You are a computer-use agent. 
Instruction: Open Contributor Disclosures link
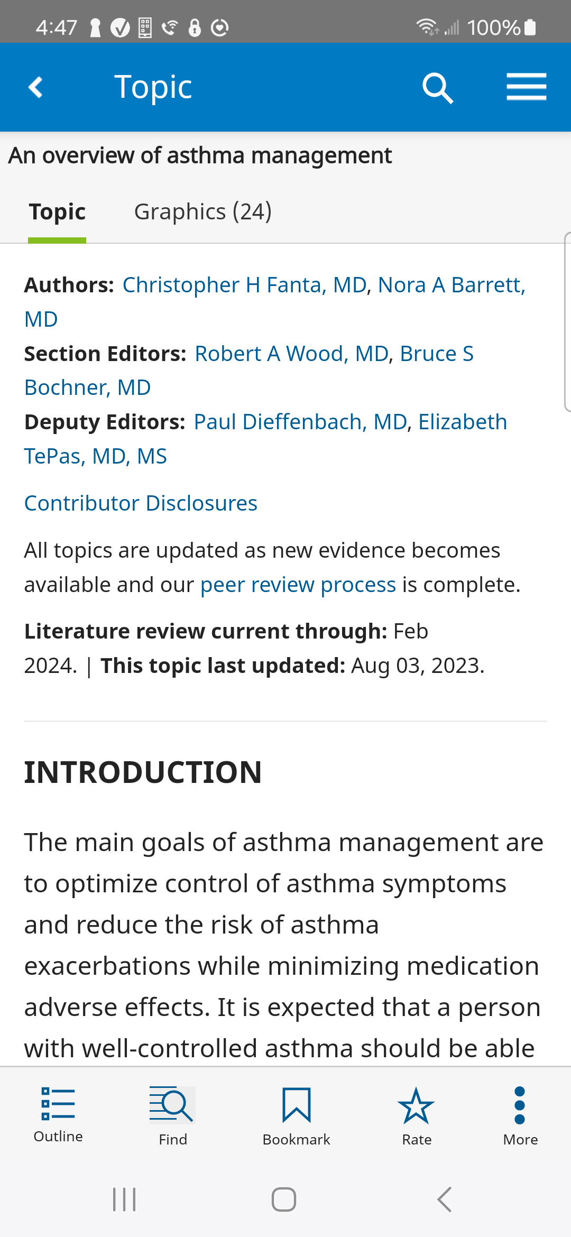[x=141, y=503]
